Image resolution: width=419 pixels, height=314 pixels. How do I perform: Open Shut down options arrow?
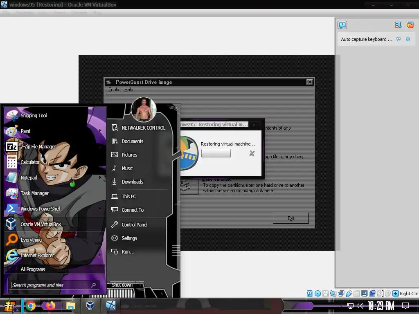click(x=141, y=285)
